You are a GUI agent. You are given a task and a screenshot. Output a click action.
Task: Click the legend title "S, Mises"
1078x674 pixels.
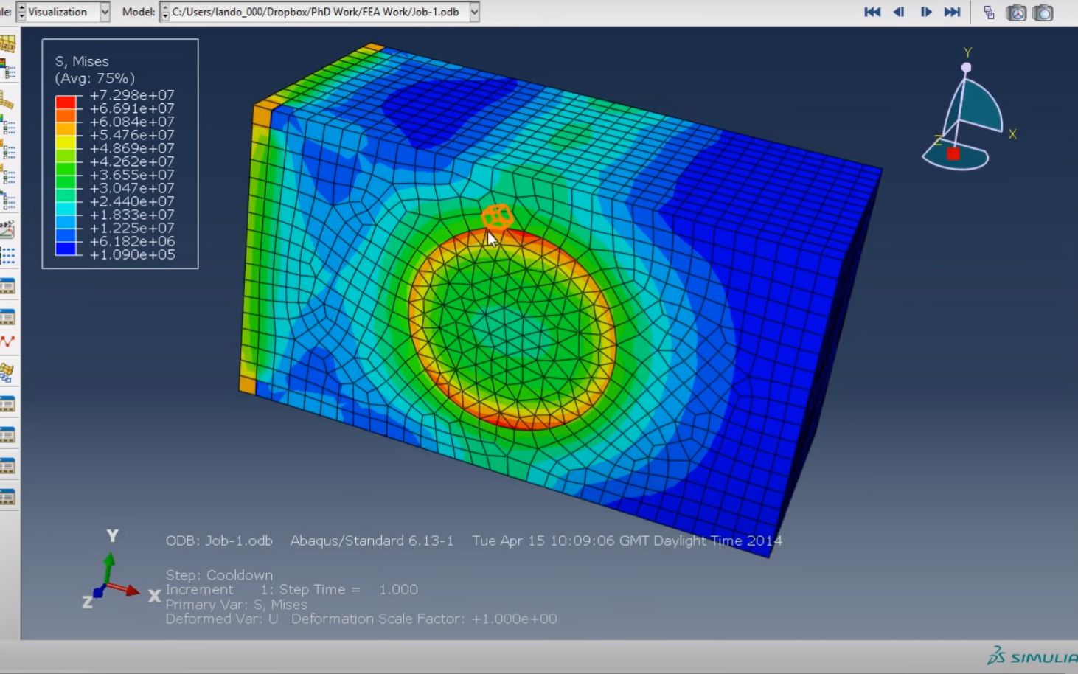tap(82, 62)
